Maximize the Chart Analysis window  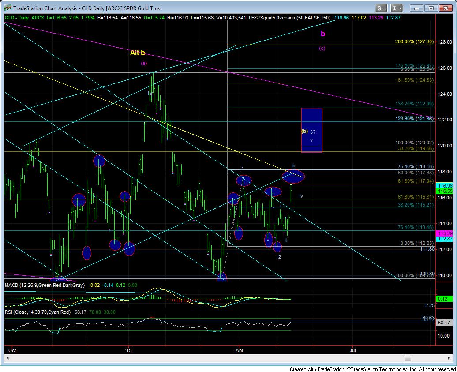coord(431,8)
